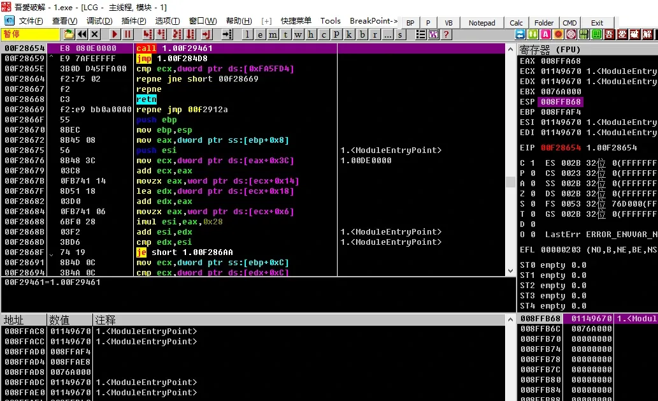Open the Log window with 'l' button
The height and width of the screenshot is (401, 658).
[x=247, y=34]
